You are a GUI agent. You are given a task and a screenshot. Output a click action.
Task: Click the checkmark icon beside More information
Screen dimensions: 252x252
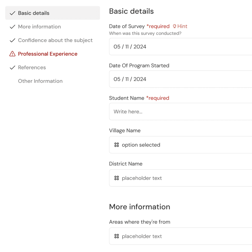coord(12,27)
